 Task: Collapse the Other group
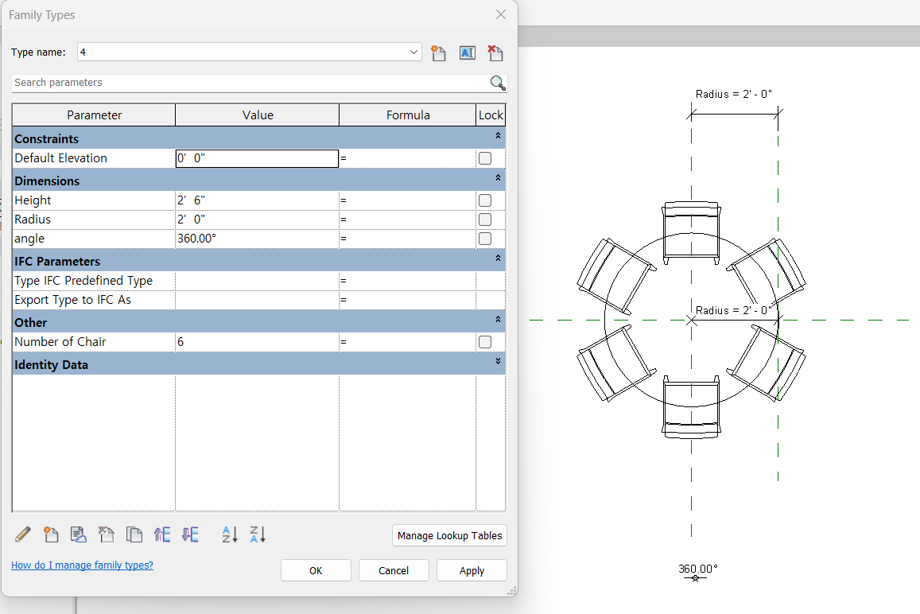pos(498,319)
